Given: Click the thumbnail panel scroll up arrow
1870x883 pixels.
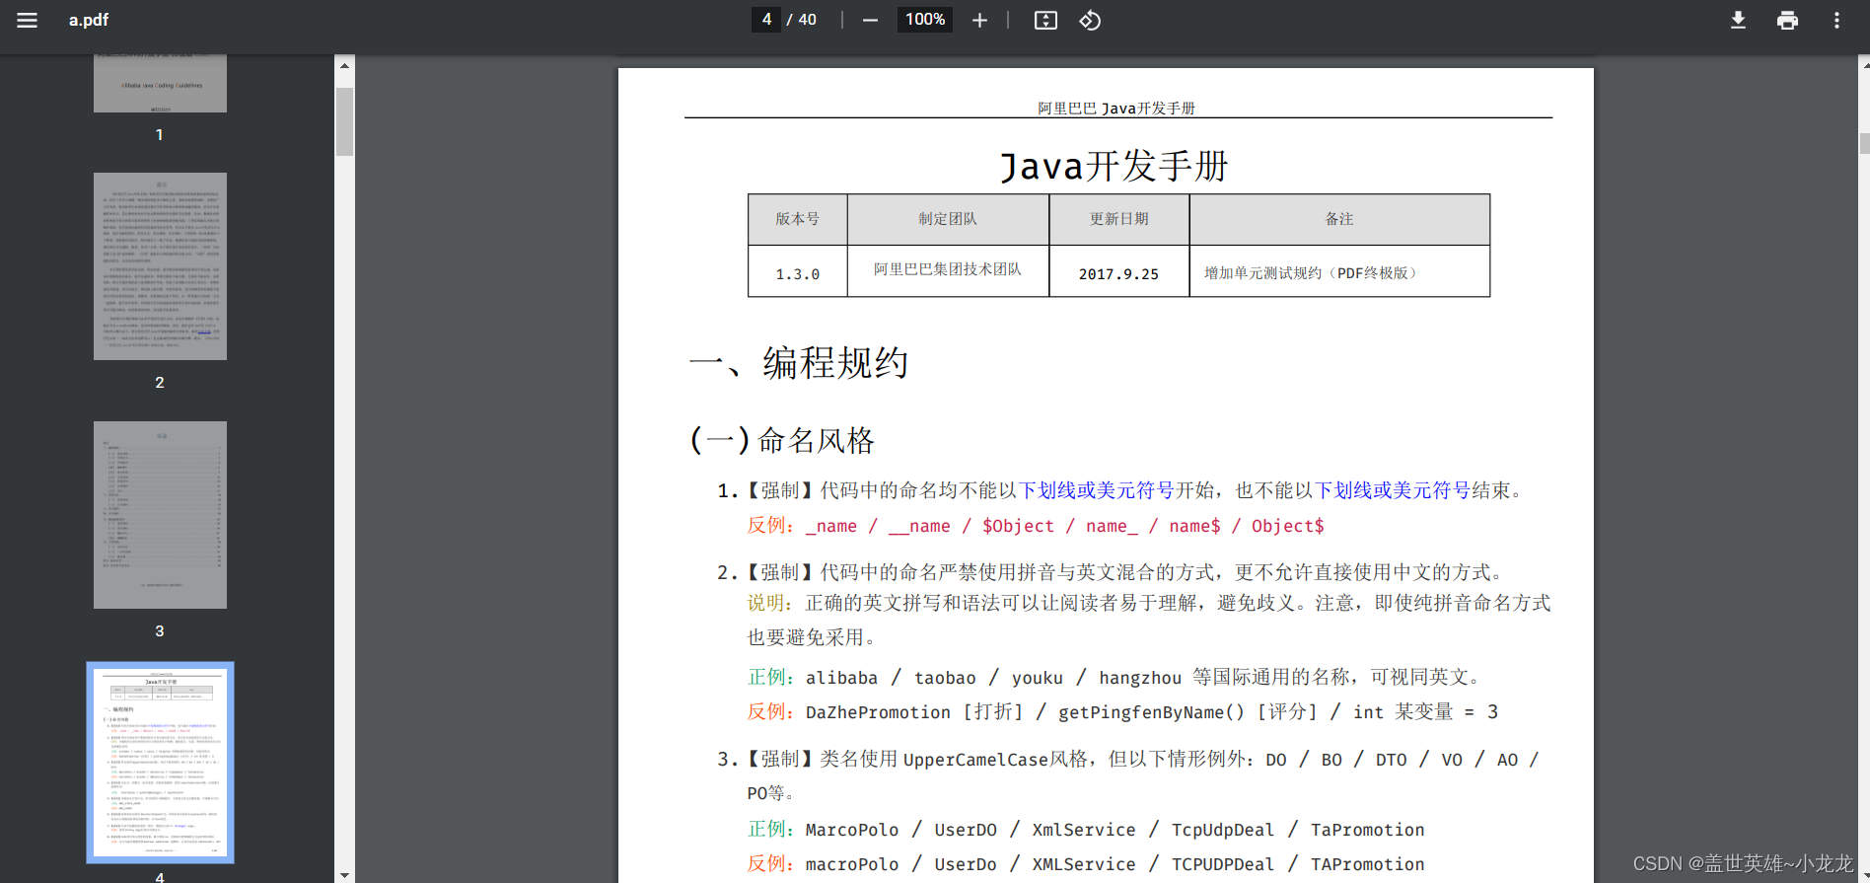Looking at the screenshot, I should tap(344, 66).
